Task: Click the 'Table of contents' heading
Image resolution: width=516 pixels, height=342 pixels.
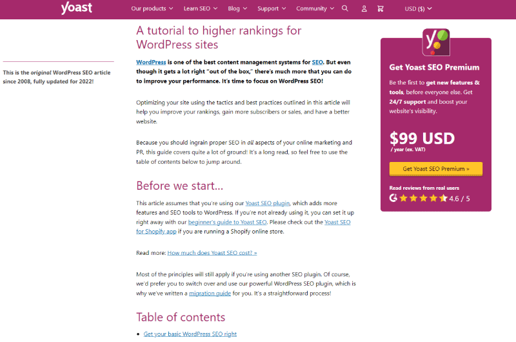Action: 181,317
